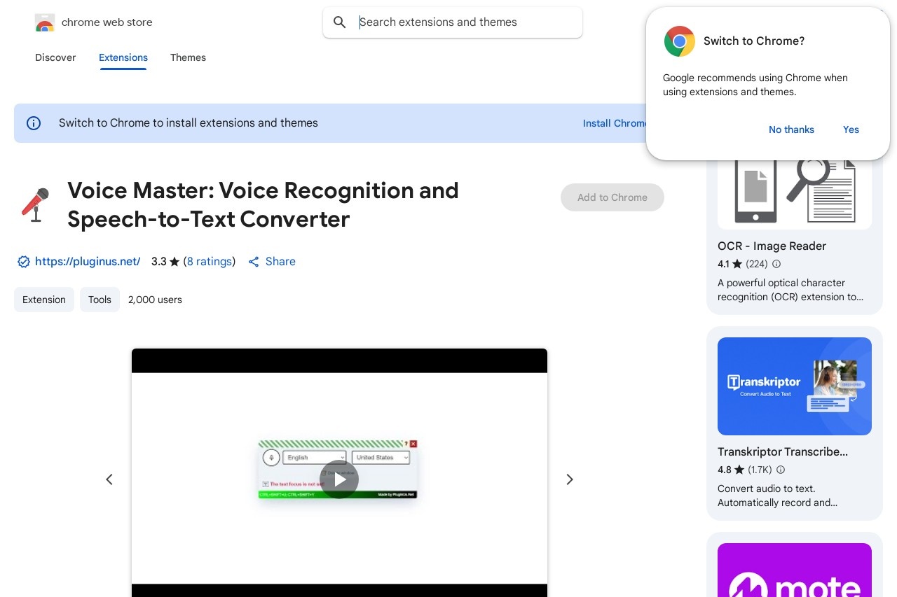897x597 pixels.
Task: Click the OCR - Image Reader title
Action: [772, 246]
